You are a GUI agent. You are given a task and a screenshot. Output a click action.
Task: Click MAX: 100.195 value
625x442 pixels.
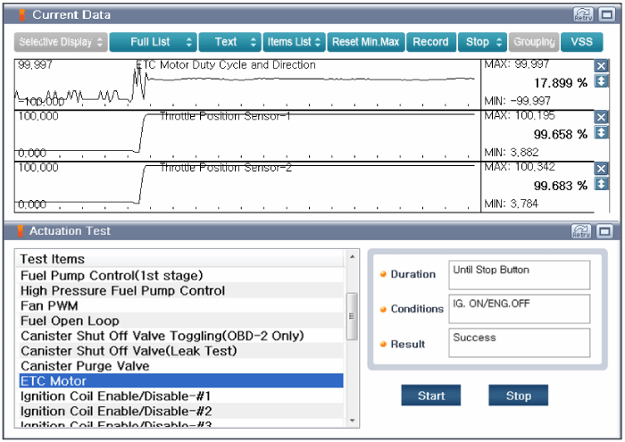(520, 115)
